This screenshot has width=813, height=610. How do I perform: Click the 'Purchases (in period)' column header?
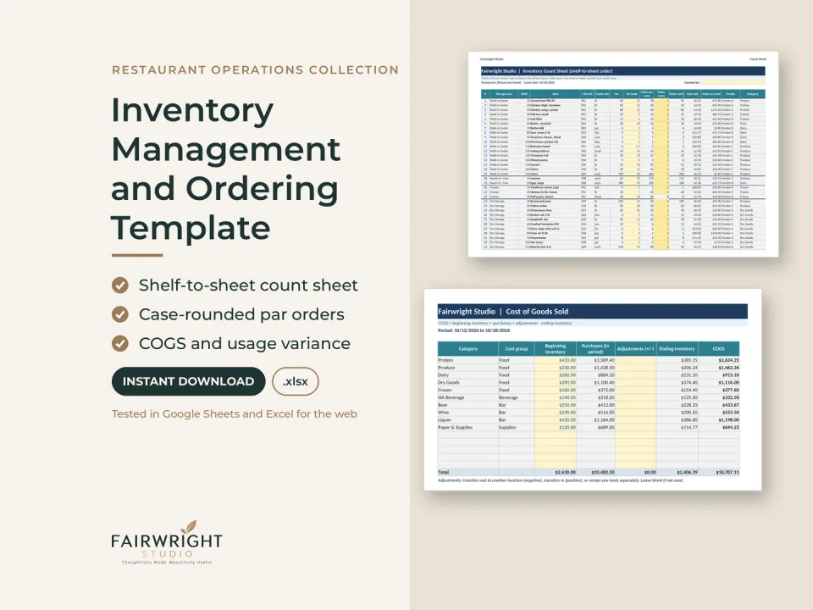[x=595, y=348]
